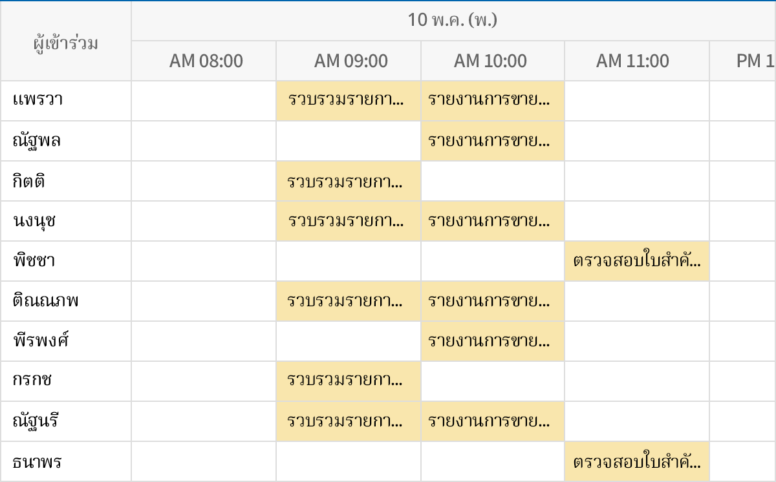The width and height of the screenshot is (776, 482).
Task: Click พิชชา's empty 08:00 time slot
Action: tap(204, 261)
